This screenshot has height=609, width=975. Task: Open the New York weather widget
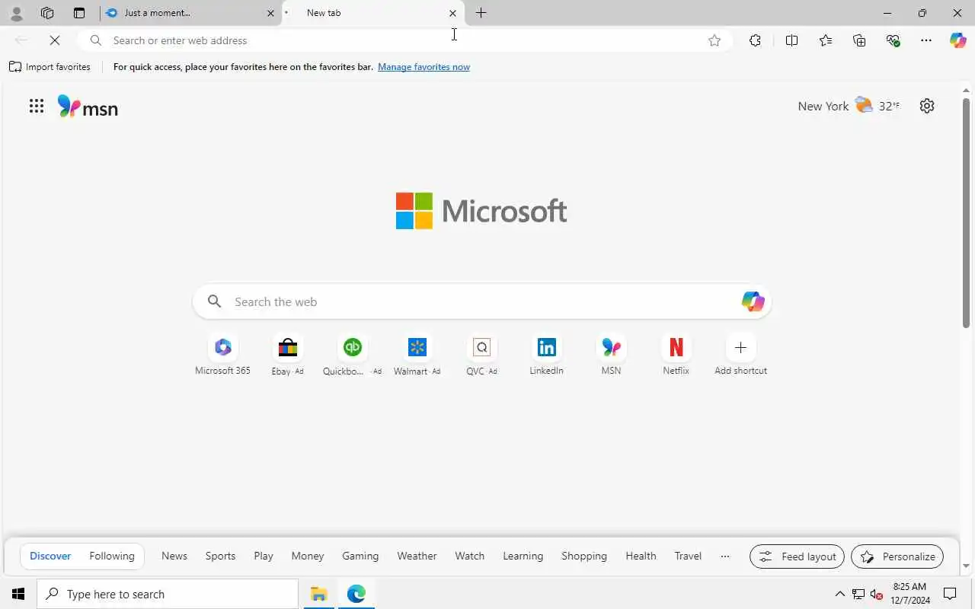[849, 106]
